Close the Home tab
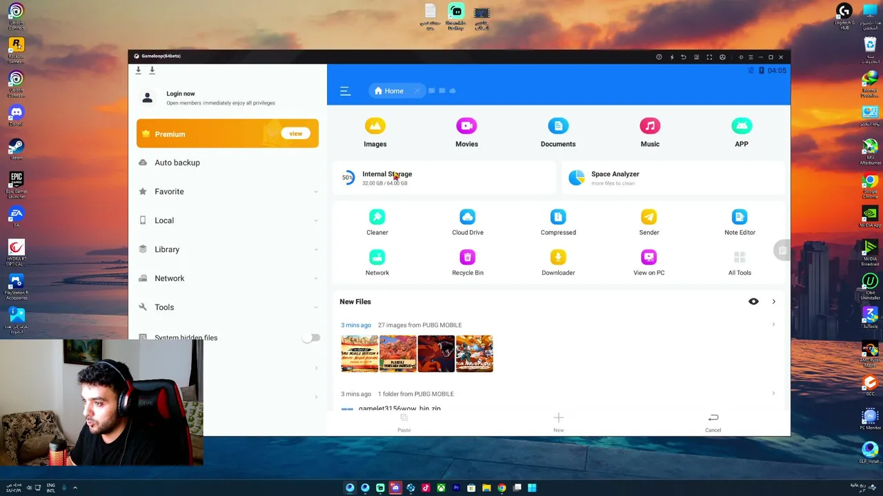The image size is (883, 496). tap(417, 91)
